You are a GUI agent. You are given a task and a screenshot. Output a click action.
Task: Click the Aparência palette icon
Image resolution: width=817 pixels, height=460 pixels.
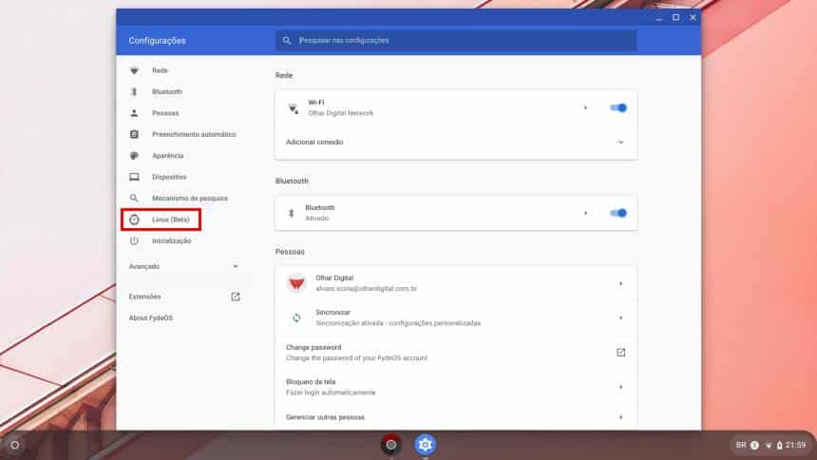[x=134, y=156]
